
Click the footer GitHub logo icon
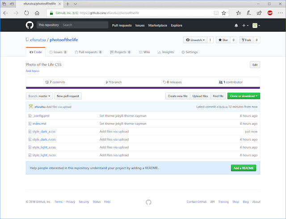pos(148,202)
